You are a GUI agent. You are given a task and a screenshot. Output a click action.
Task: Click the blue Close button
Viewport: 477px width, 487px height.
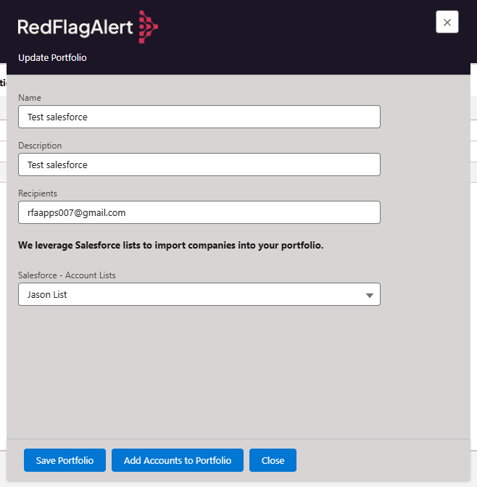273,460
